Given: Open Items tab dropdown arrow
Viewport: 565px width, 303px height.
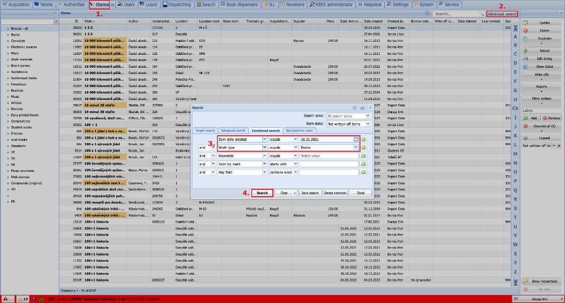Looking at the screenshot, I should [113, 5].
